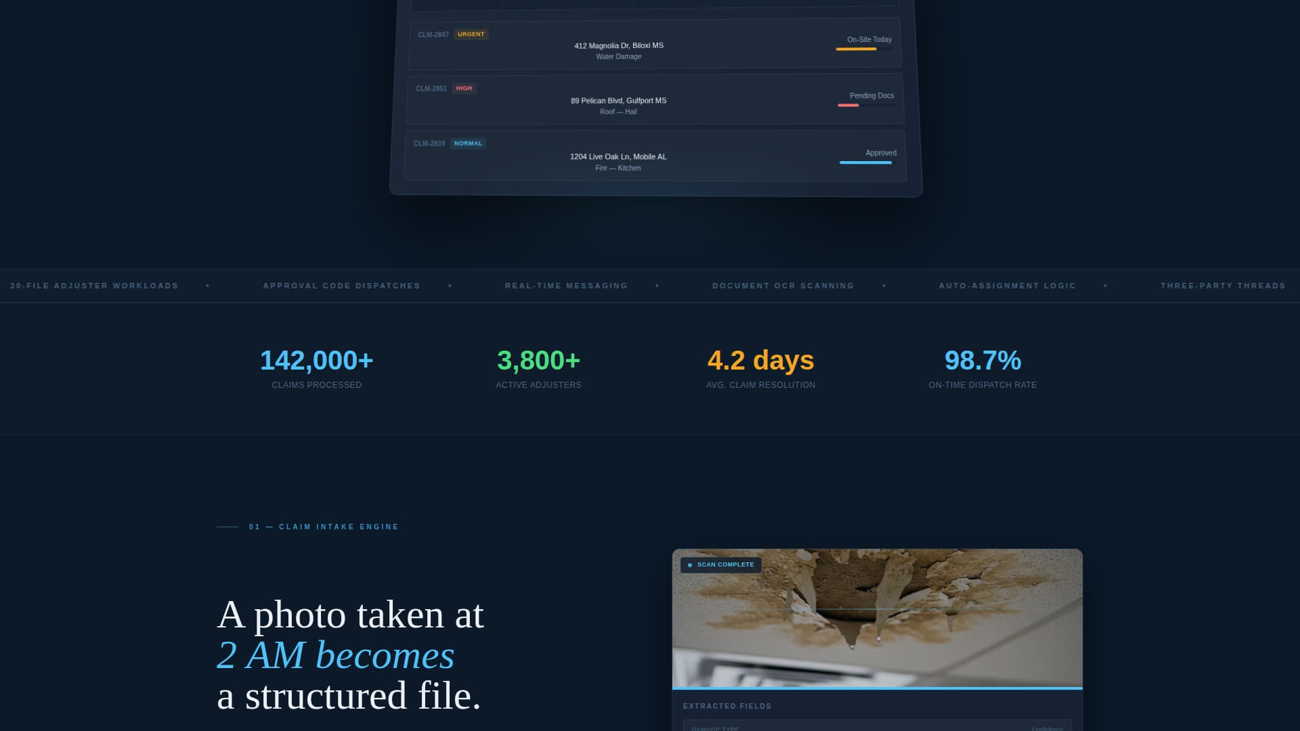Screen dimensions: 1300x731
Task: Open the THREE-PARTY THREADS ticker item
Action: pos(1223,286)
